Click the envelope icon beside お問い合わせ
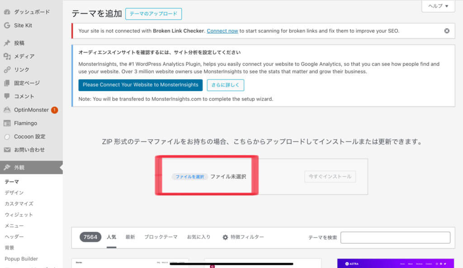The height and width of the screenshot is (268, 463). click(x=7, y=150)
